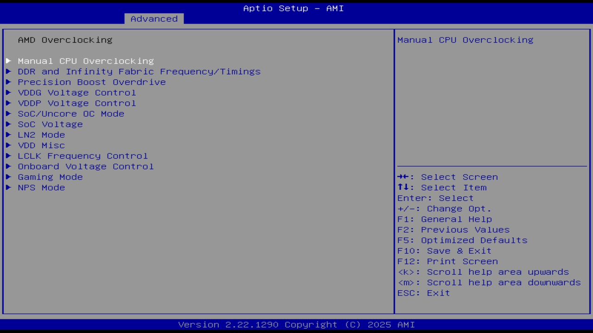Open NPS Mode settings
Viewport: 593px width, 333px height.
(41, 187)
